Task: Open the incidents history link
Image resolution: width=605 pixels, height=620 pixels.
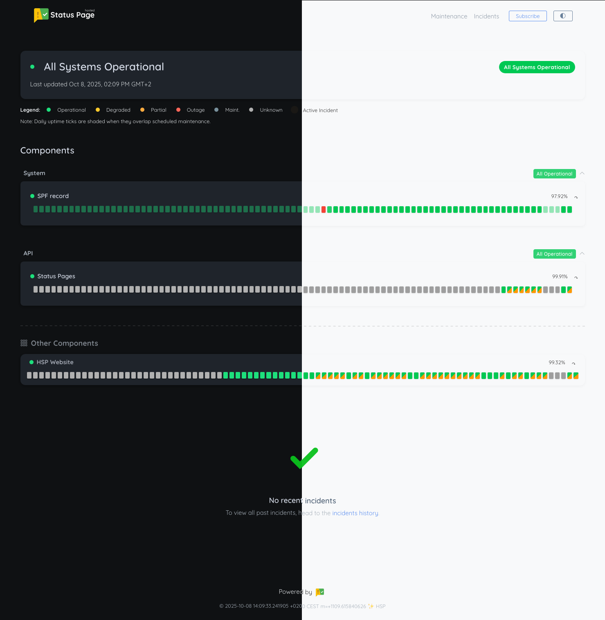Action: coord(355,513)
